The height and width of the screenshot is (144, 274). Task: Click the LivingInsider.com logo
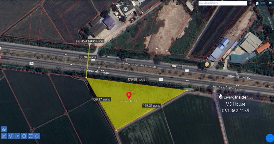(x=236, y=97)
